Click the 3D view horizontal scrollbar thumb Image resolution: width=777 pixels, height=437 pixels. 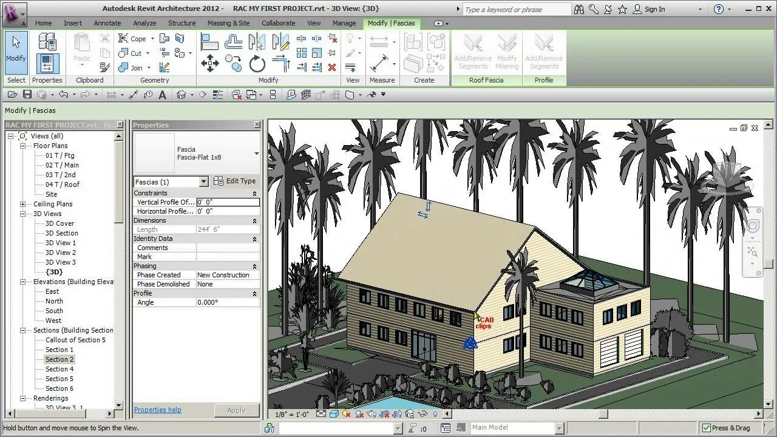click(603, 415)
